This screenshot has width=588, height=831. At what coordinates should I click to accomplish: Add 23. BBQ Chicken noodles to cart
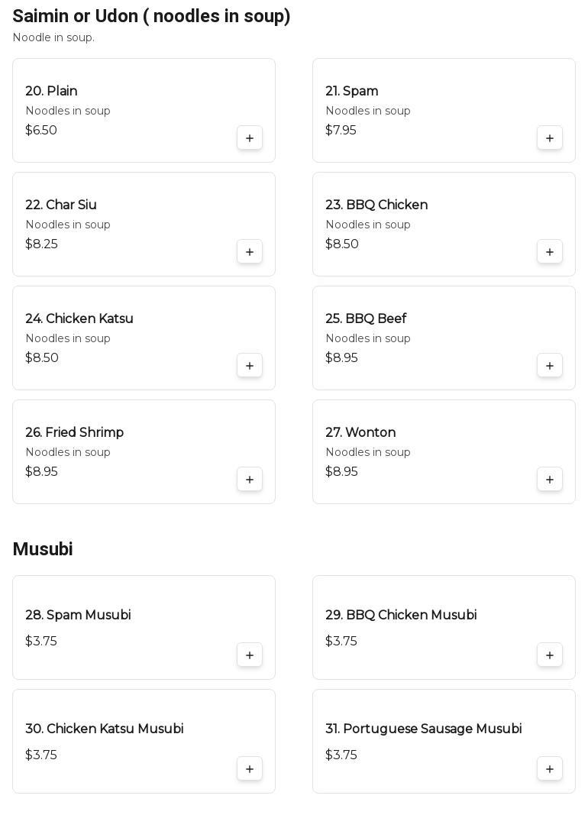click(x=550, y=252)
